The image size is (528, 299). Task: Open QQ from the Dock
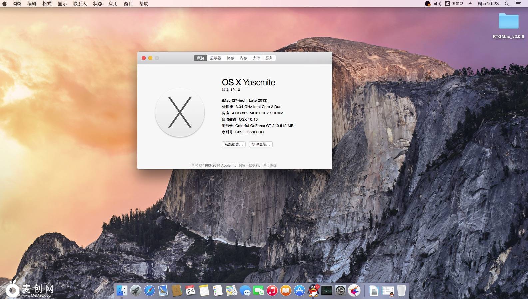313,291
